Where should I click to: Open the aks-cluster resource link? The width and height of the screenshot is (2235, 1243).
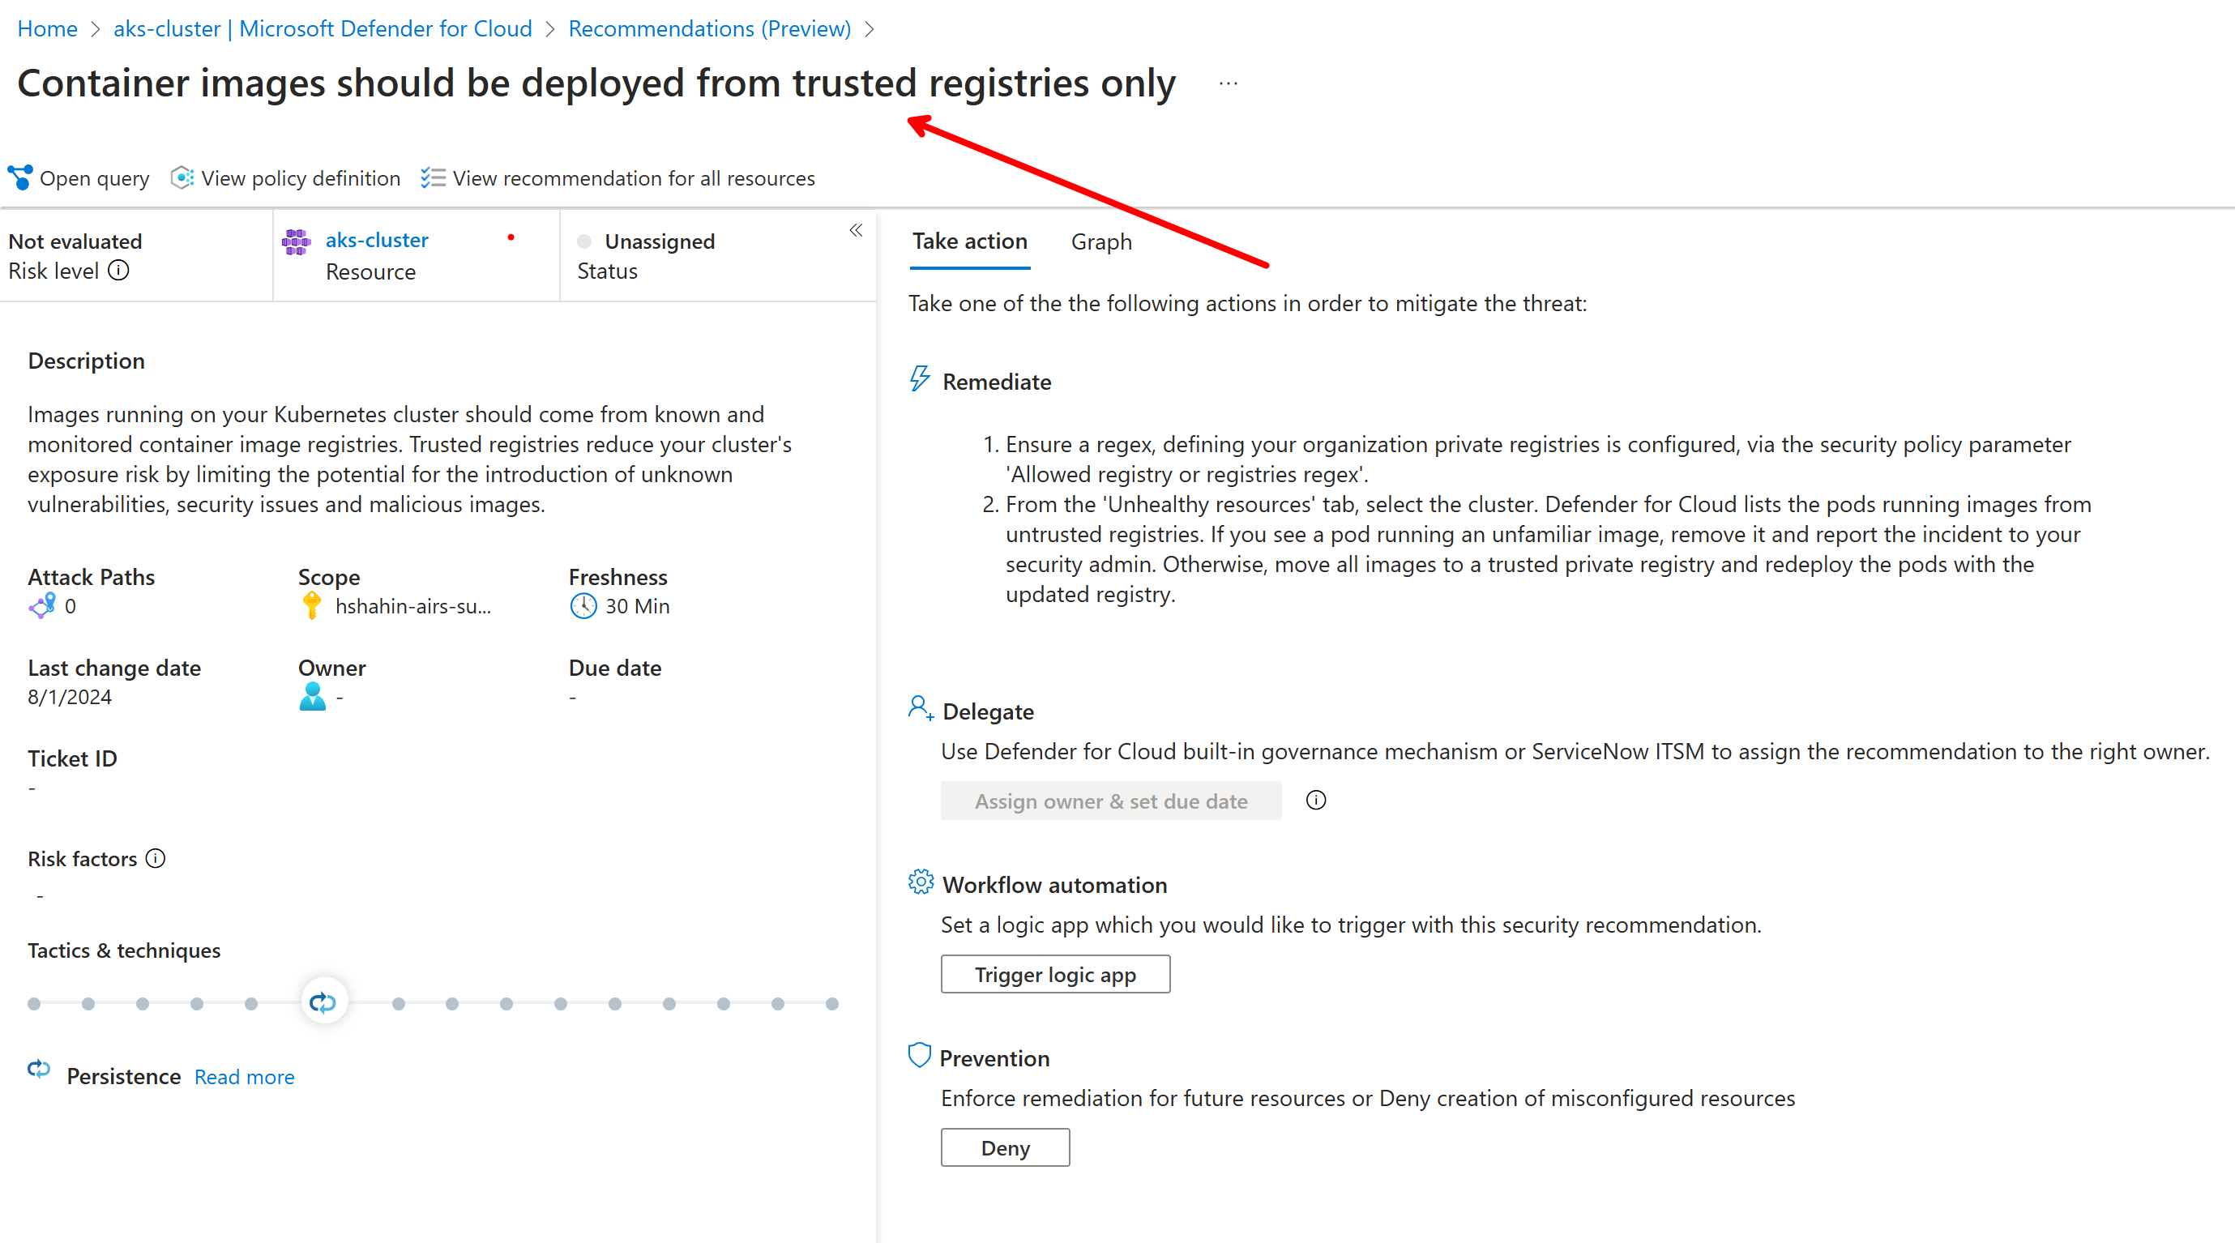(377, 239)
